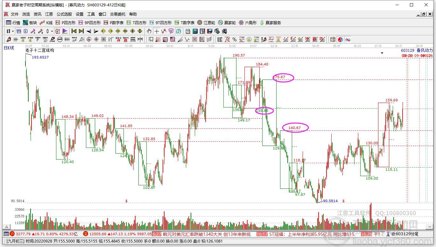Expand the candlestick style dropdown arrow
The height and width of the screenshot is (247, 436).
coord(52,31)
